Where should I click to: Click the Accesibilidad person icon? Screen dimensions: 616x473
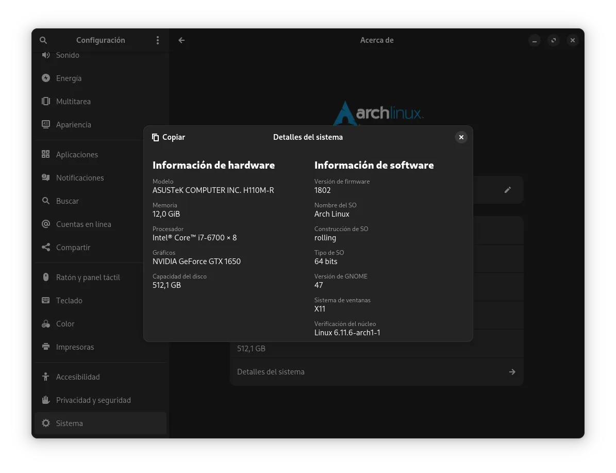tap(46, 377)
